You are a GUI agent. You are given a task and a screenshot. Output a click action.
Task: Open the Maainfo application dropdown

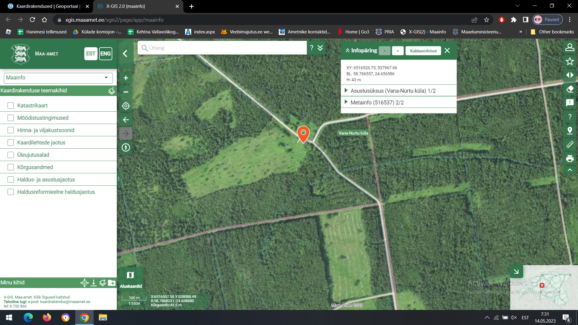(x=58, y=78)
